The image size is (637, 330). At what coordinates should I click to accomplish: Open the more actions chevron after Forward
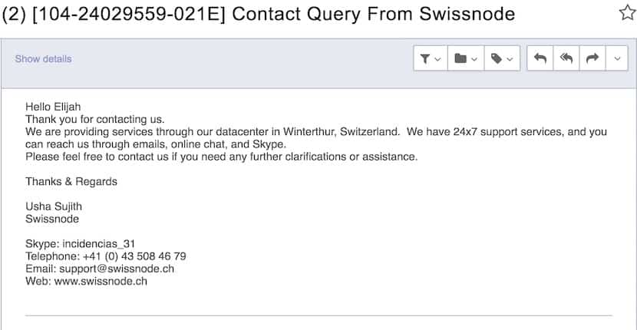point(617,58)
